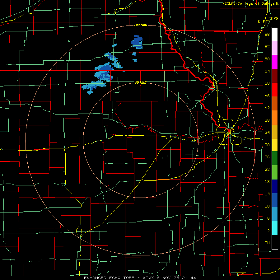Viewport: 280px width, 280px height.
Task: Click the "2" scale label
Action: (x=268, y=231)
